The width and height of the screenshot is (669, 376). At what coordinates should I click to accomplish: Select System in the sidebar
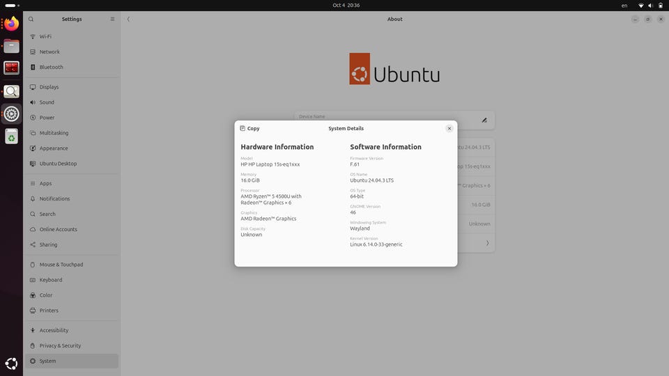coord(72,361)
